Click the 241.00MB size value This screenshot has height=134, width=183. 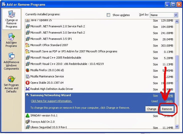tap(167, 33)
